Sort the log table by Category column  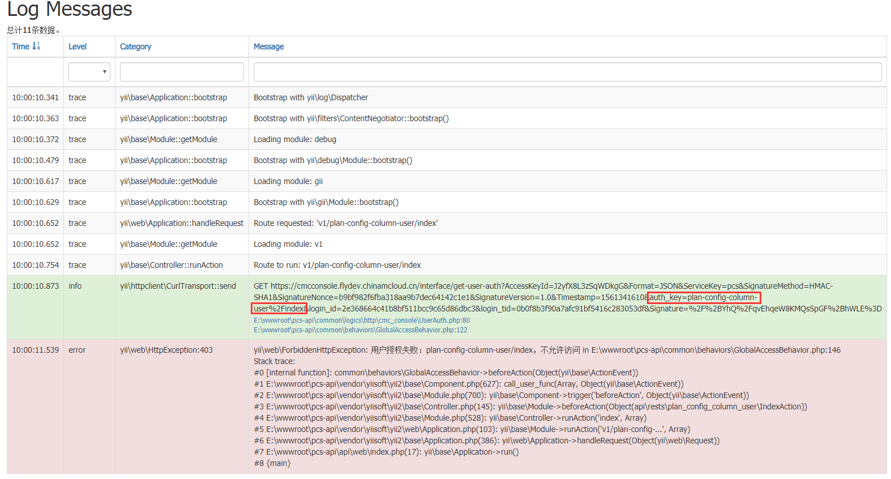pyautogui.click(x=135, y=47)
